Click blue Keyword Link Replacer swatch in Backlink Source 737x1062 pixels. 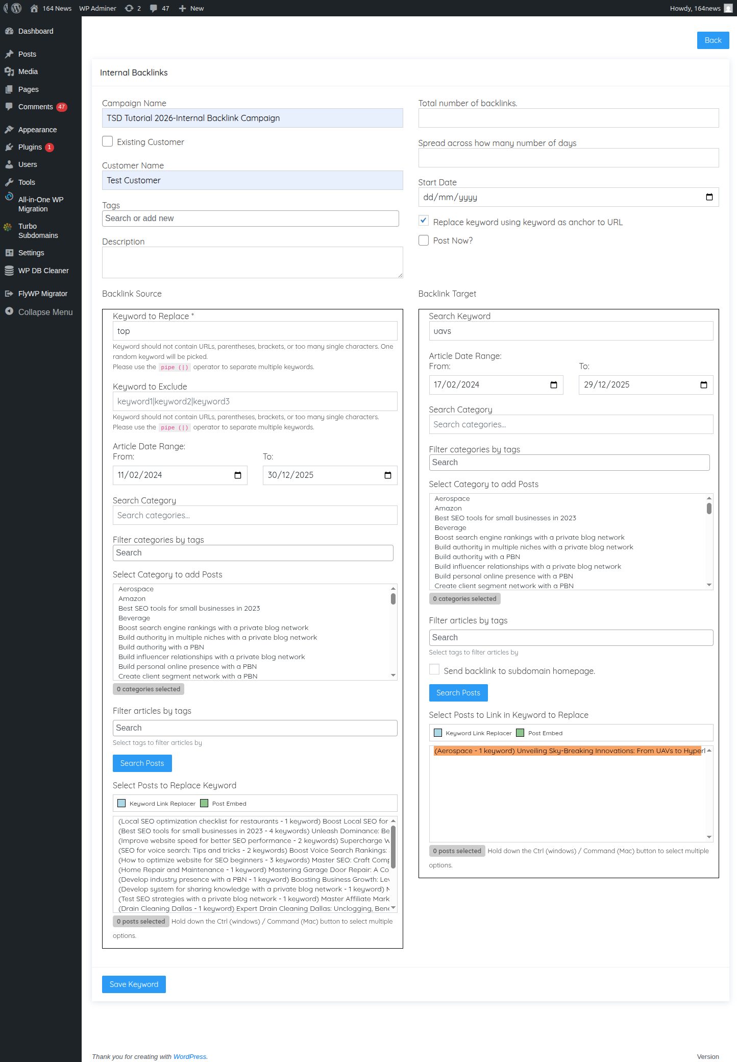121,803
